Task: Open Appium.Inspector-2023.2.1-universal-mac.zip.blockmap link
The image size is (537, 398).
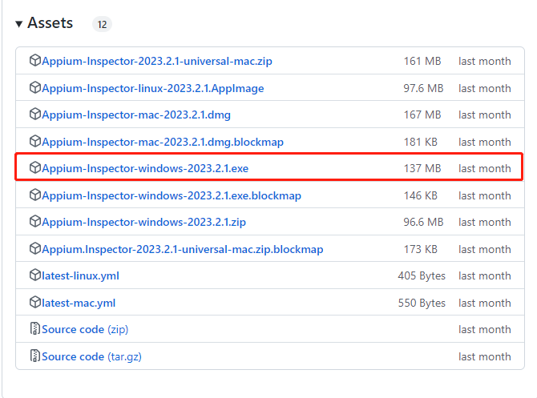Action: tap(183, 250)
